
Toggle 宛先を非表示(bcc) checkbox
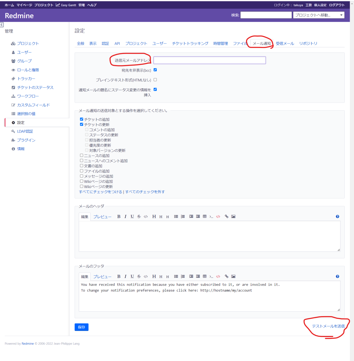point(155,70)
